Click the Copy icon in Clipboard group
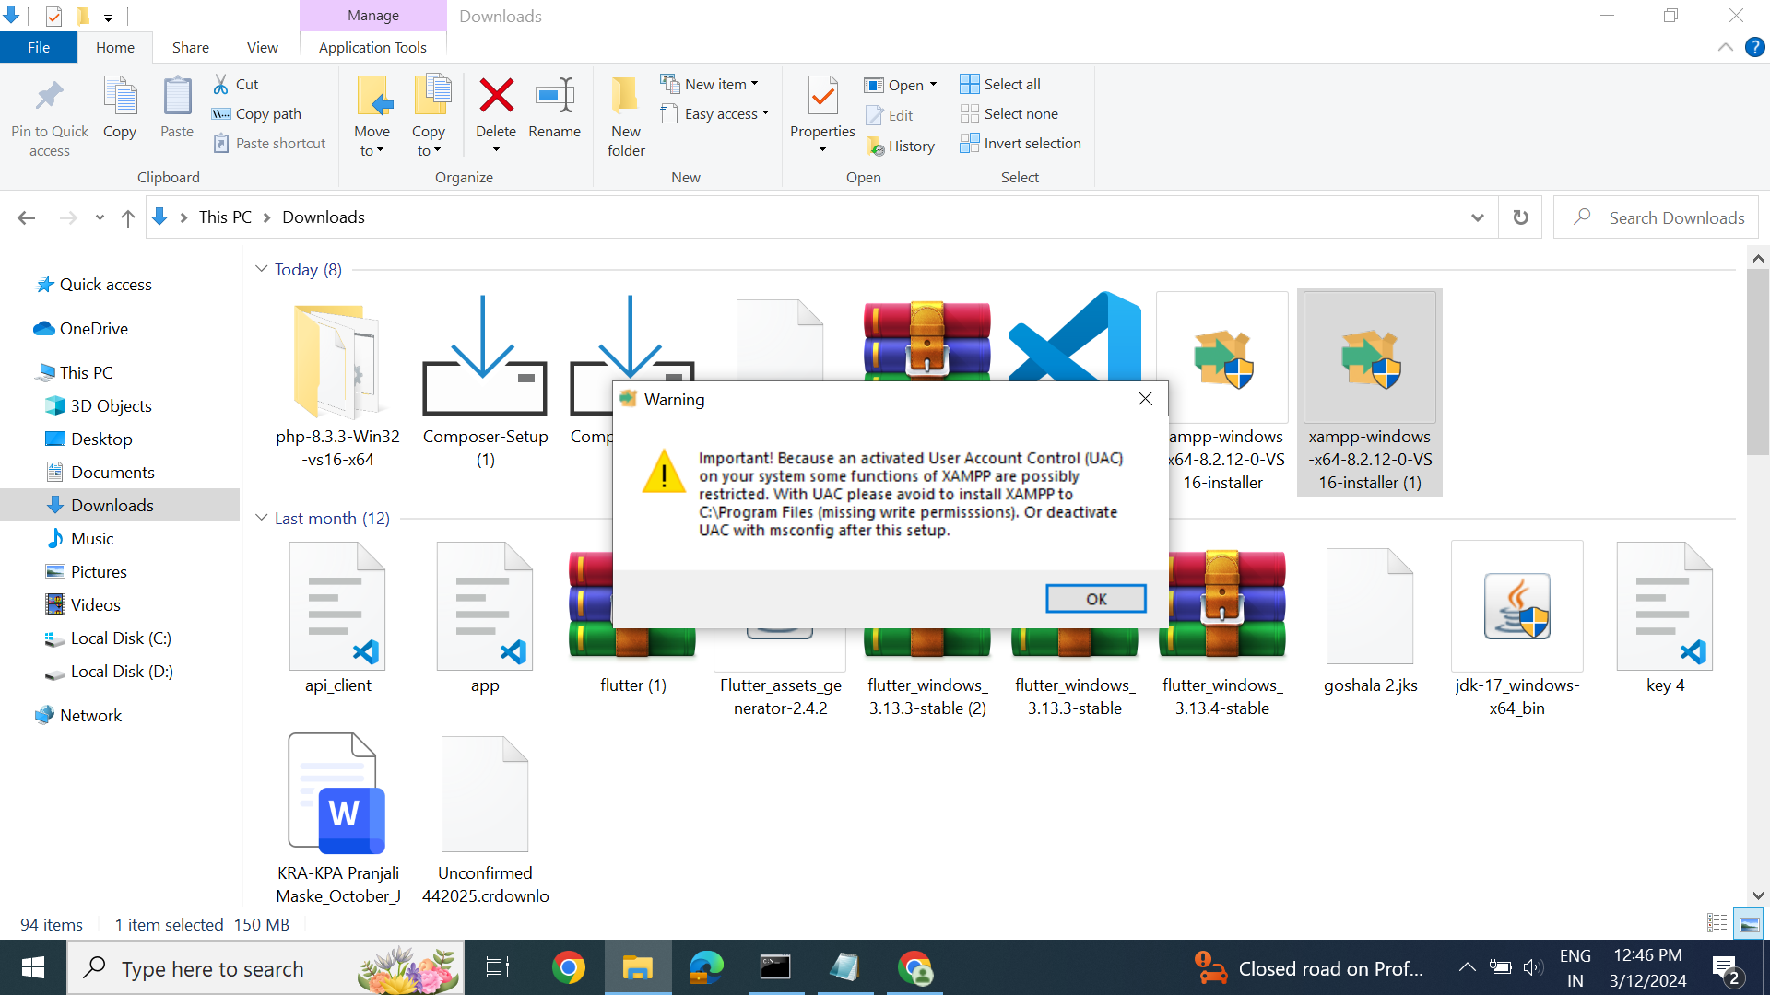This screenshot has width=1770, height=995. tap(120, 97)
